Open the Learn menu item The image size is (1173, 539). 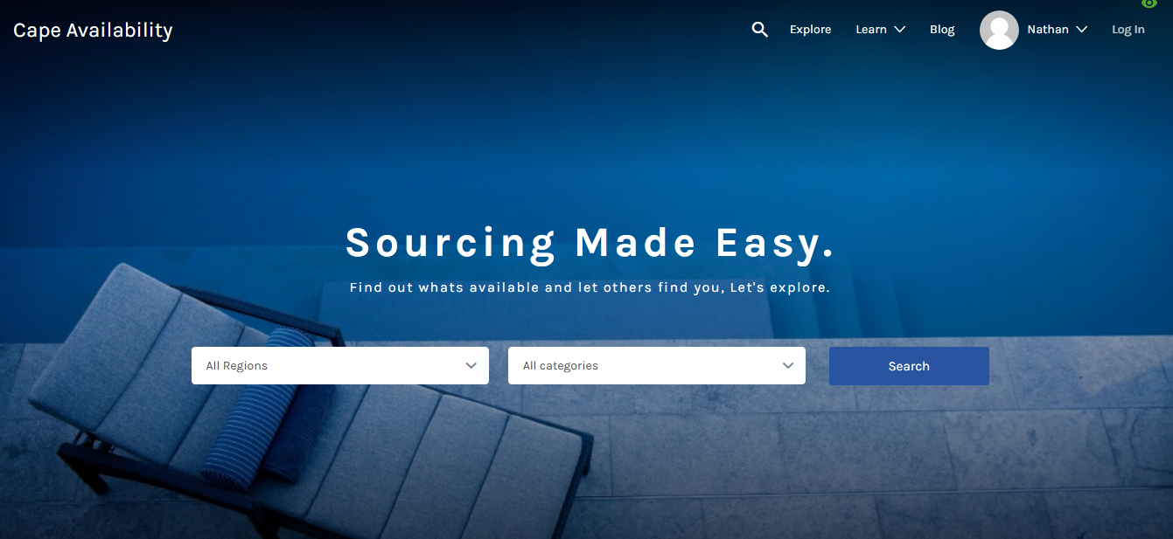(x=871, y=30)
